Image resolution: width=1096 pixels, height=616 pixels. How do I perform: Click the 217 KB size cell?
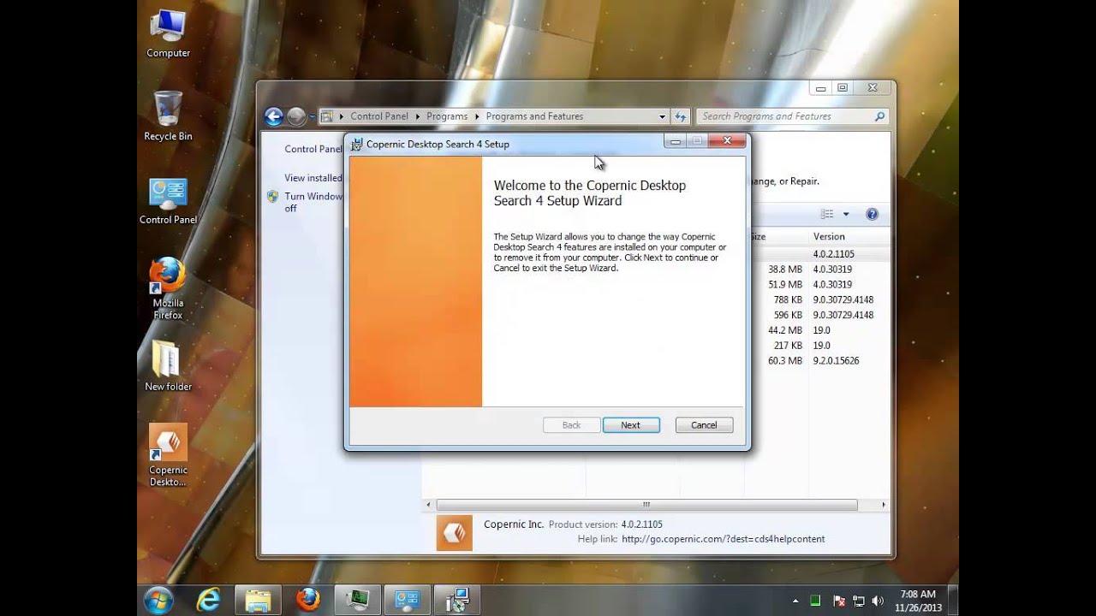[x=788, y=346]
